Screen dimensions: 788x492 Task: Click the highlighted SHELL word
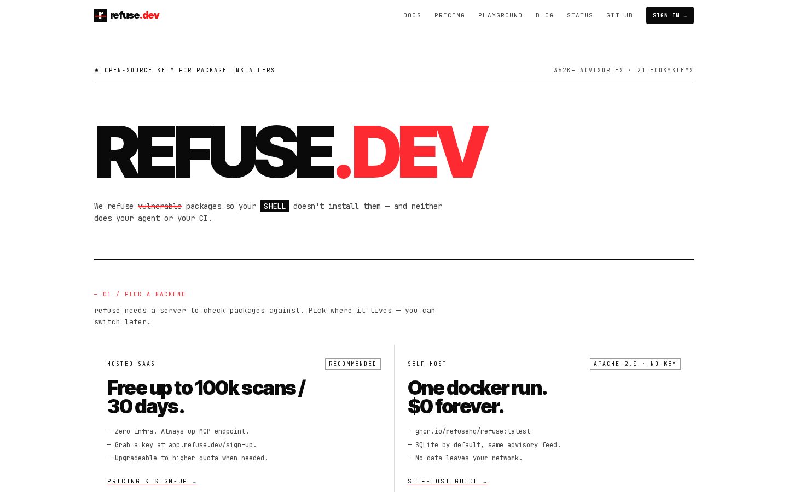(x=275, y=206)
